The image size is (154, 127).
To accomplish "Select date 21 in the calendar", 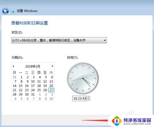I will [14, 90].
